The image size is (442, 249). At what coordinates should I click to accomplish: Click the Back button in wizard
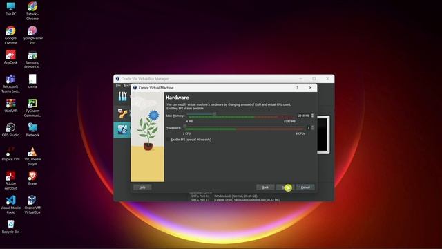265,187
